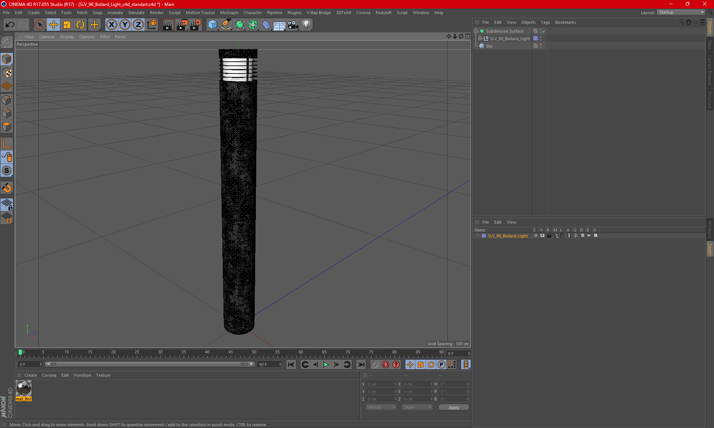Image resolution: width=714 pixels, height=428 pixels.
Task: Click the SLV_90_Bollard_Light layer color swatch
Action: [x=484, y=236]
